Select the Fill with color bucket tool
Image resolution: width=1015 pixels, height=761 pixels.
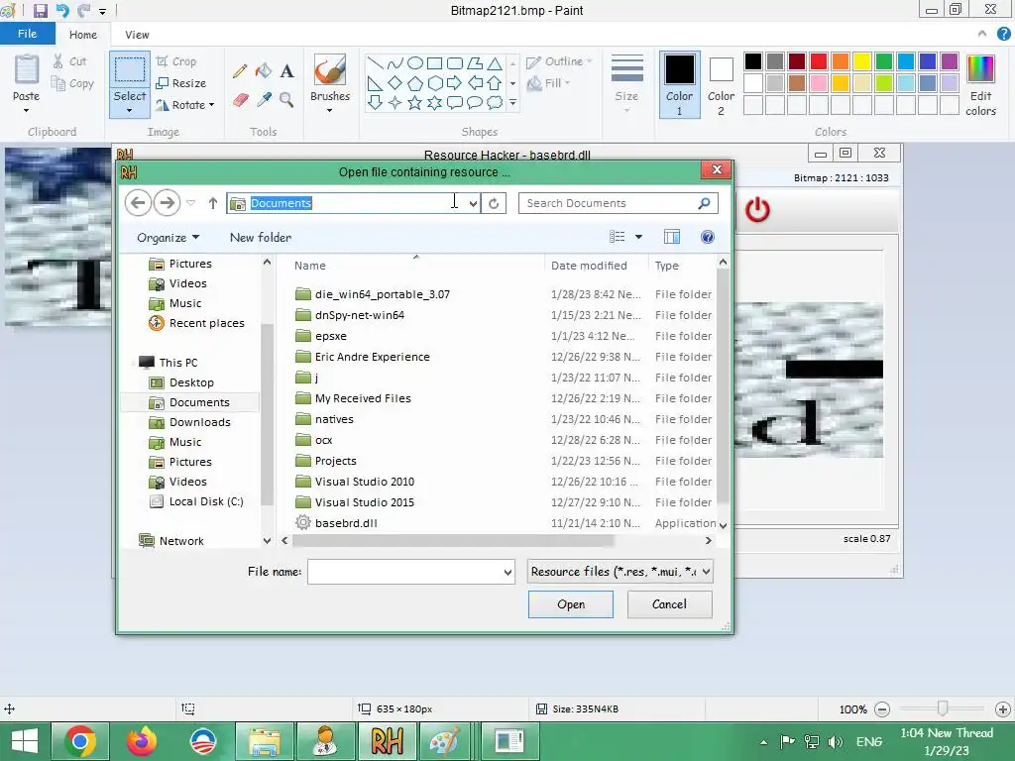click(263, 70)
